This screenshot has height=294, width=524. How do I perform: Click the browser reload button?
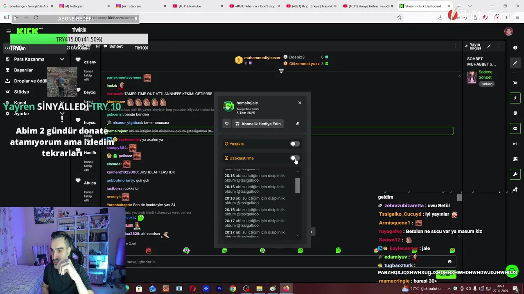coord(36,18)
